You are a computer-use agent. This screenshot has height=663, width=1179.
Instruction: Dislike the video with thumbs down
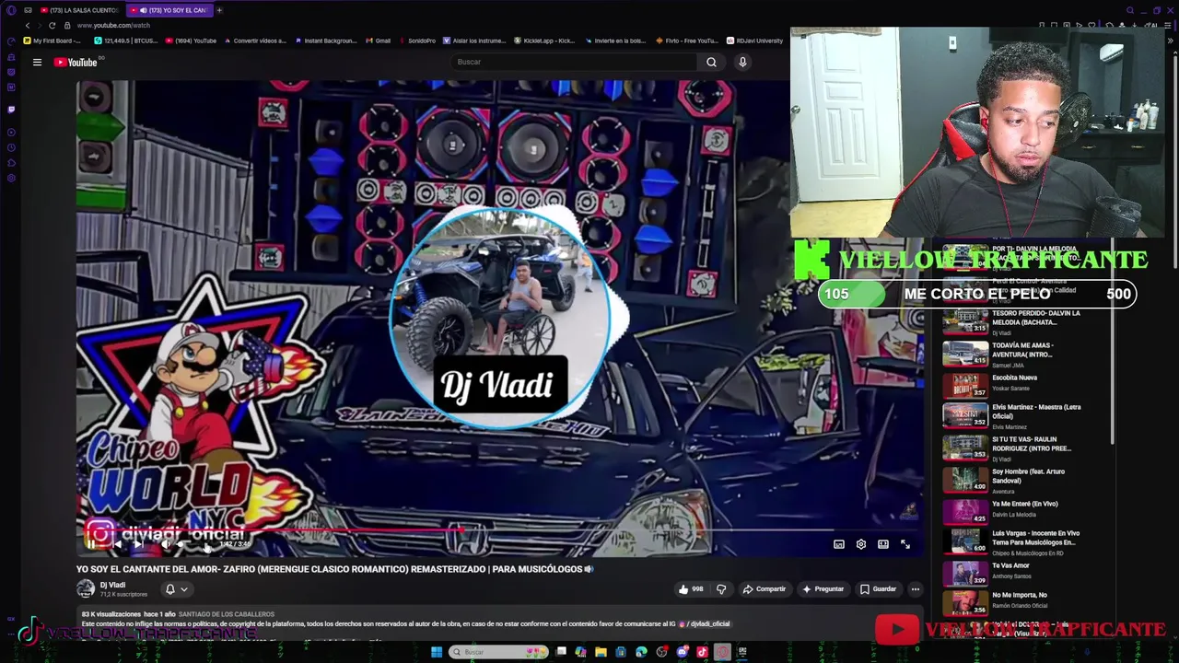pos(721,589)
